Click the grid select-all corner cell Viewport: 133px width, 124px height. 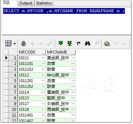click(6, 52)
